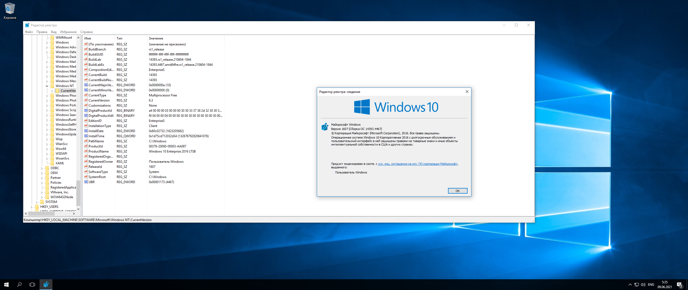Select the UBR DWORD value icon
Screen dimensions: 688x290
[x=86, y=182]
